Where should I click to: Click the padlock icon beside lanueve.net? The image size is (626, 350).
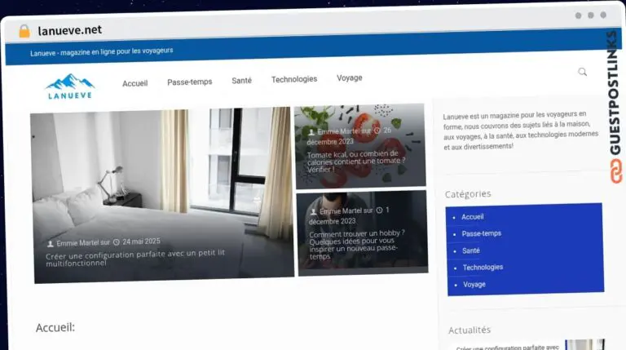(x=24, y=31)
